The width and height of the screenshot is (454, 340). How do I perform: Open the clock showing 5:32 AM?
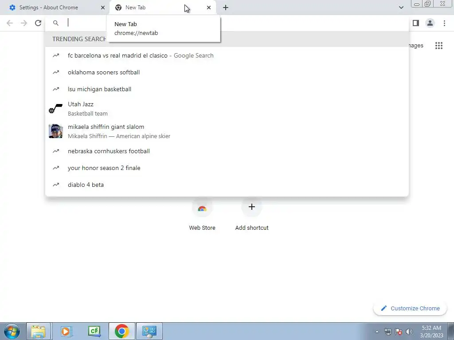pos(431,331)
